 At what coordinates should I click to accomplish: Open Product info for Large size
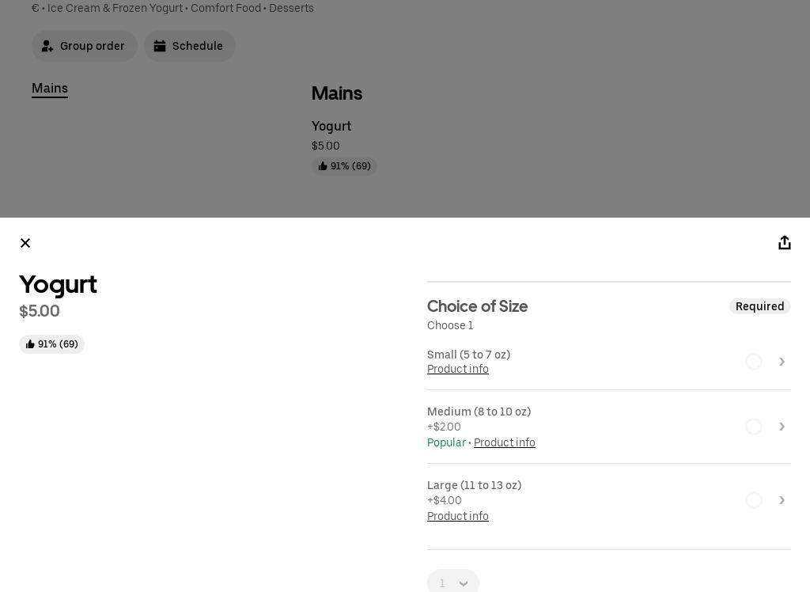(x=458, y=517)
